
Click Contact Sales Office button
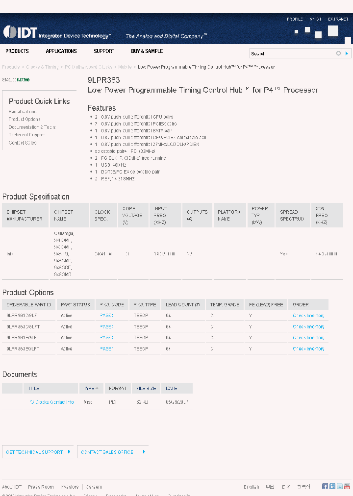(x=113, y=452)
